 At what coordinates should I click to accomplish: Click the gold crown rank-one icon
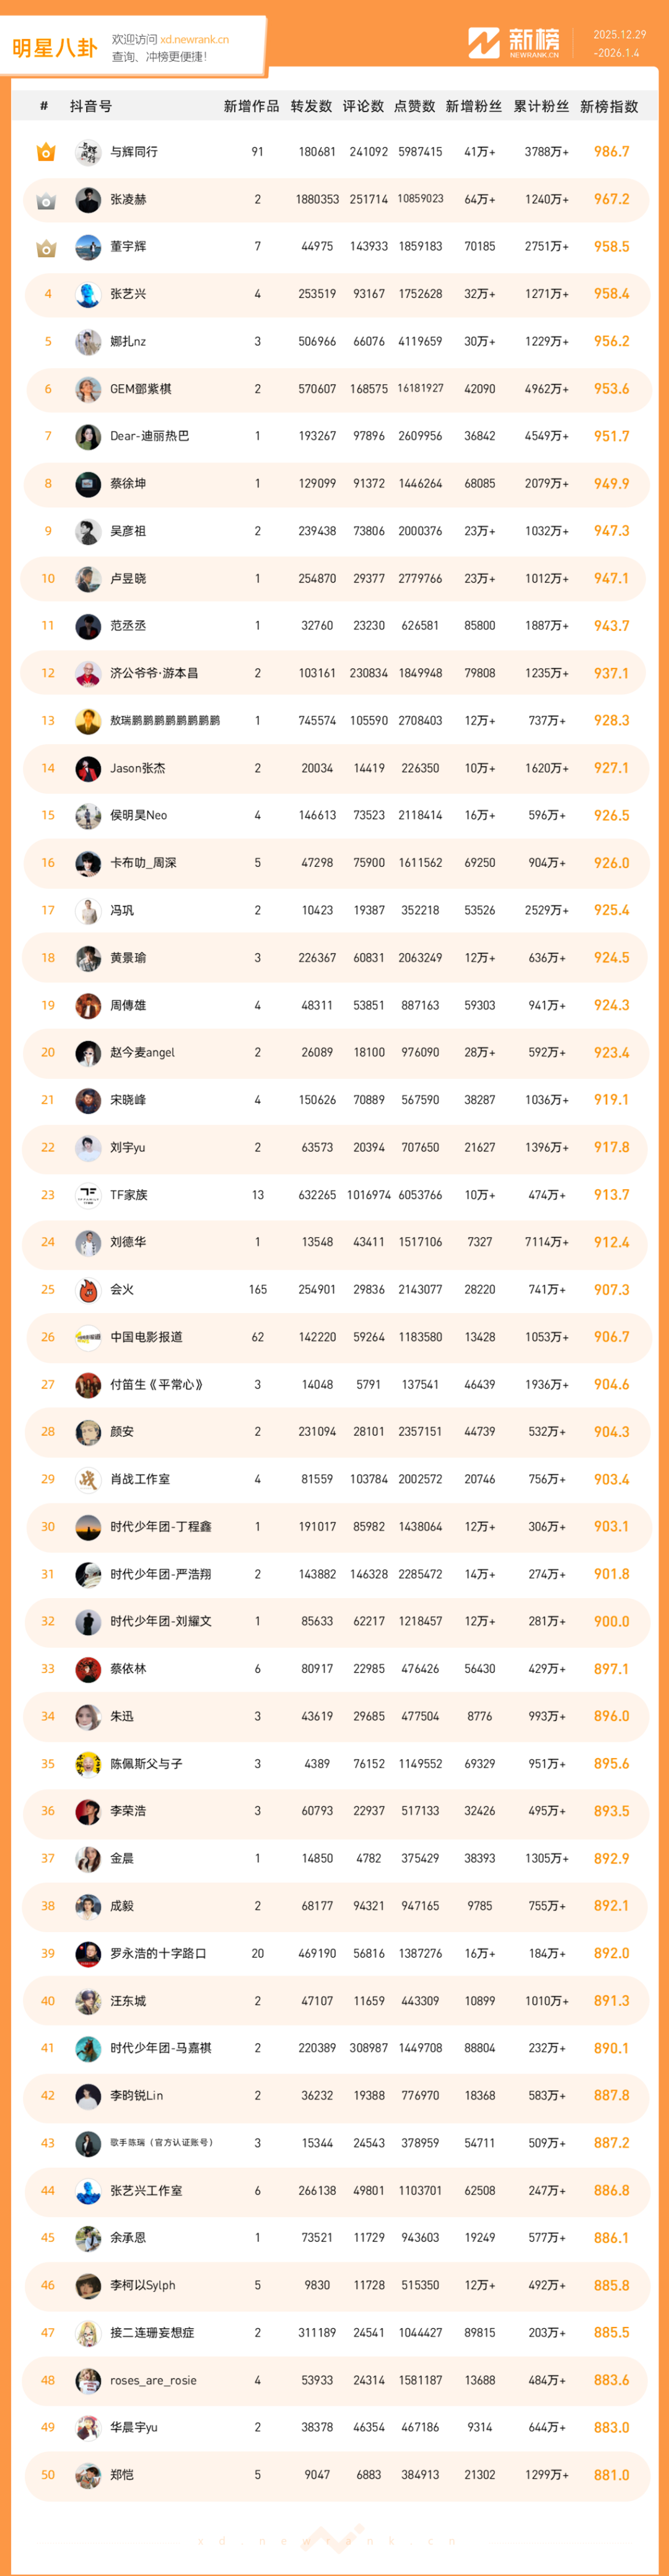[x=46, y=152]
